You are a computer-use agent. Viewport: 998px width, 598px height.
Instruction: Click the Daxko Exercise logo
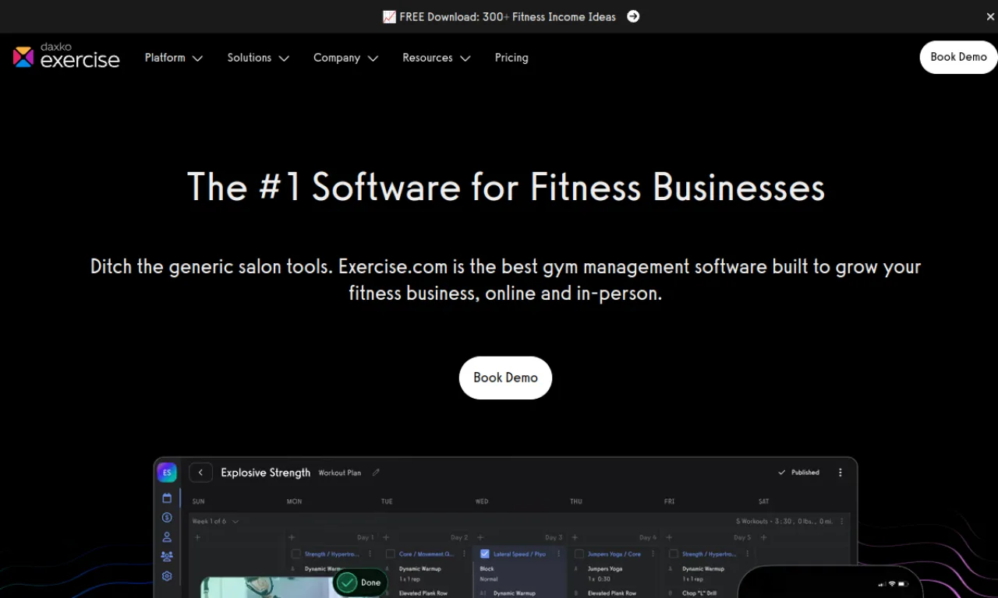[x=66, y=56]
